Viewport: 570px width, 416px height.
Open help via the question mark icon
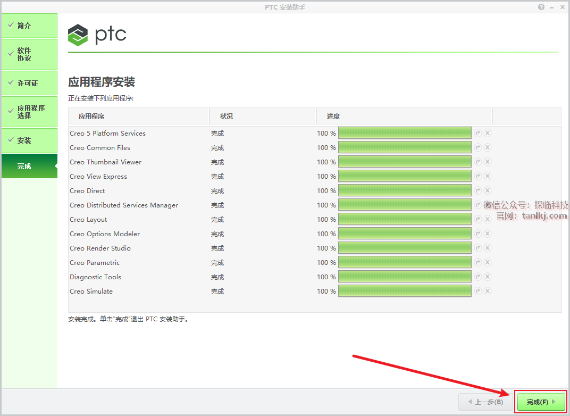(541, 7)
